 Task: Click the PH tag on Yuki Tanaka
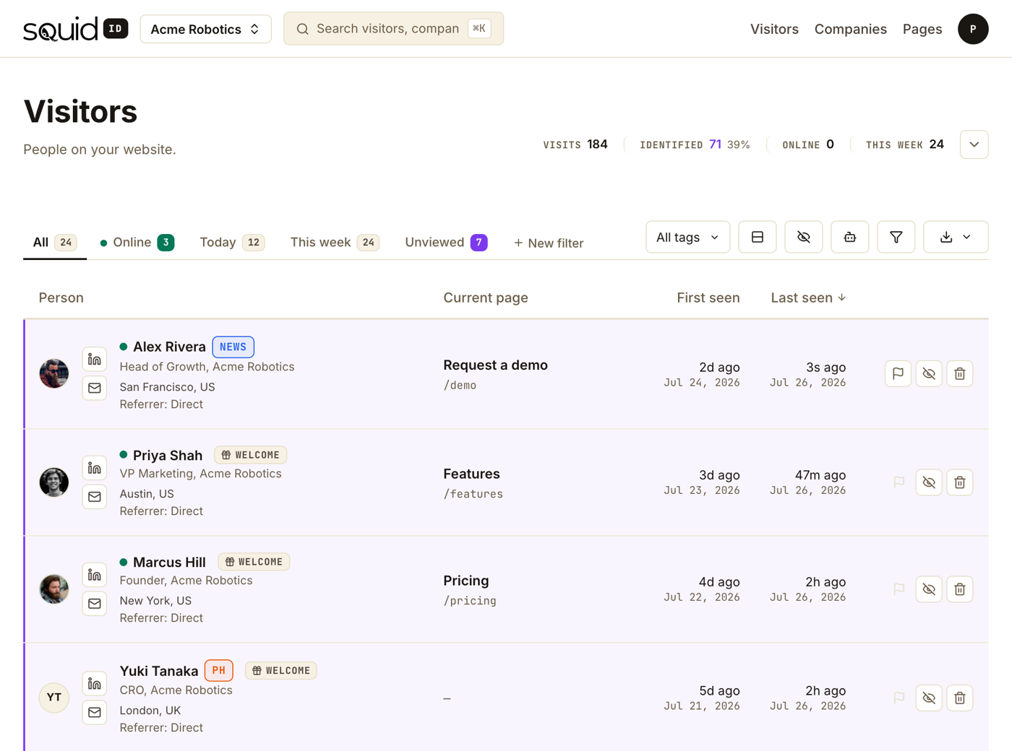pos(219,670)
